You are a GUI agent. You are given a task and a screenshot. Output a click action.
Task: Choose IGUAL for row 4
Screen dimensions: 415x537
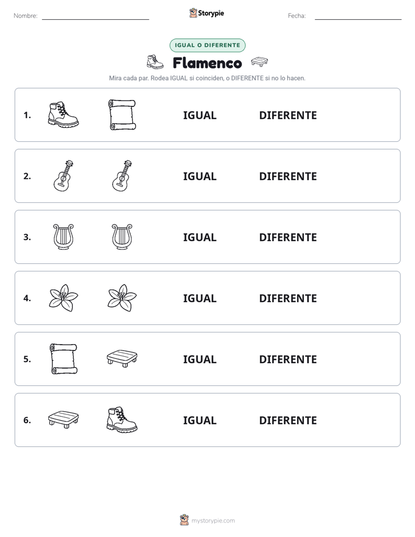coord(199,298)
